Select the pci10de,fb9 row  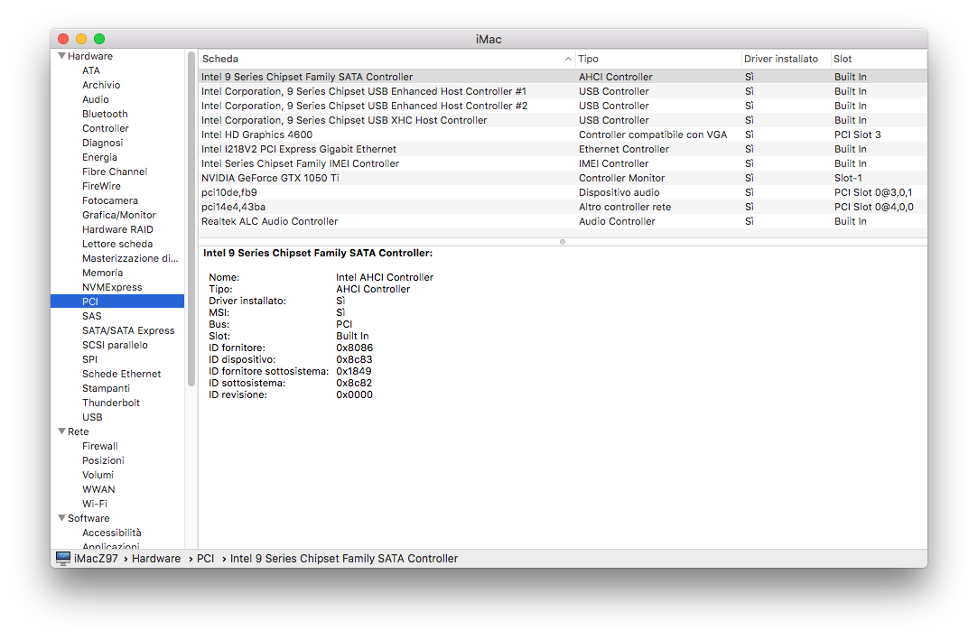tap(562, 192)
